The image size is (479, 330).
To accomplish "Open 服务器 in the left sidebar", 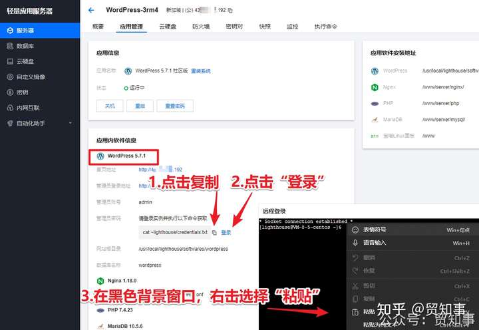I will [x=40, y=31].
